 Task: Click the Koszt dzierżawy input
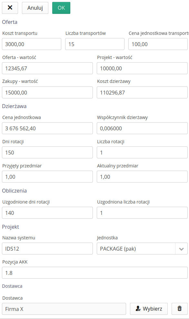[x=142, y=93]
